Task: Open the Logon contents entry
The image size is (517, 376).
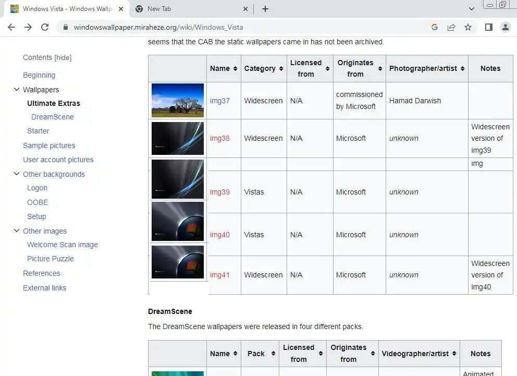Action: point(37,188)
